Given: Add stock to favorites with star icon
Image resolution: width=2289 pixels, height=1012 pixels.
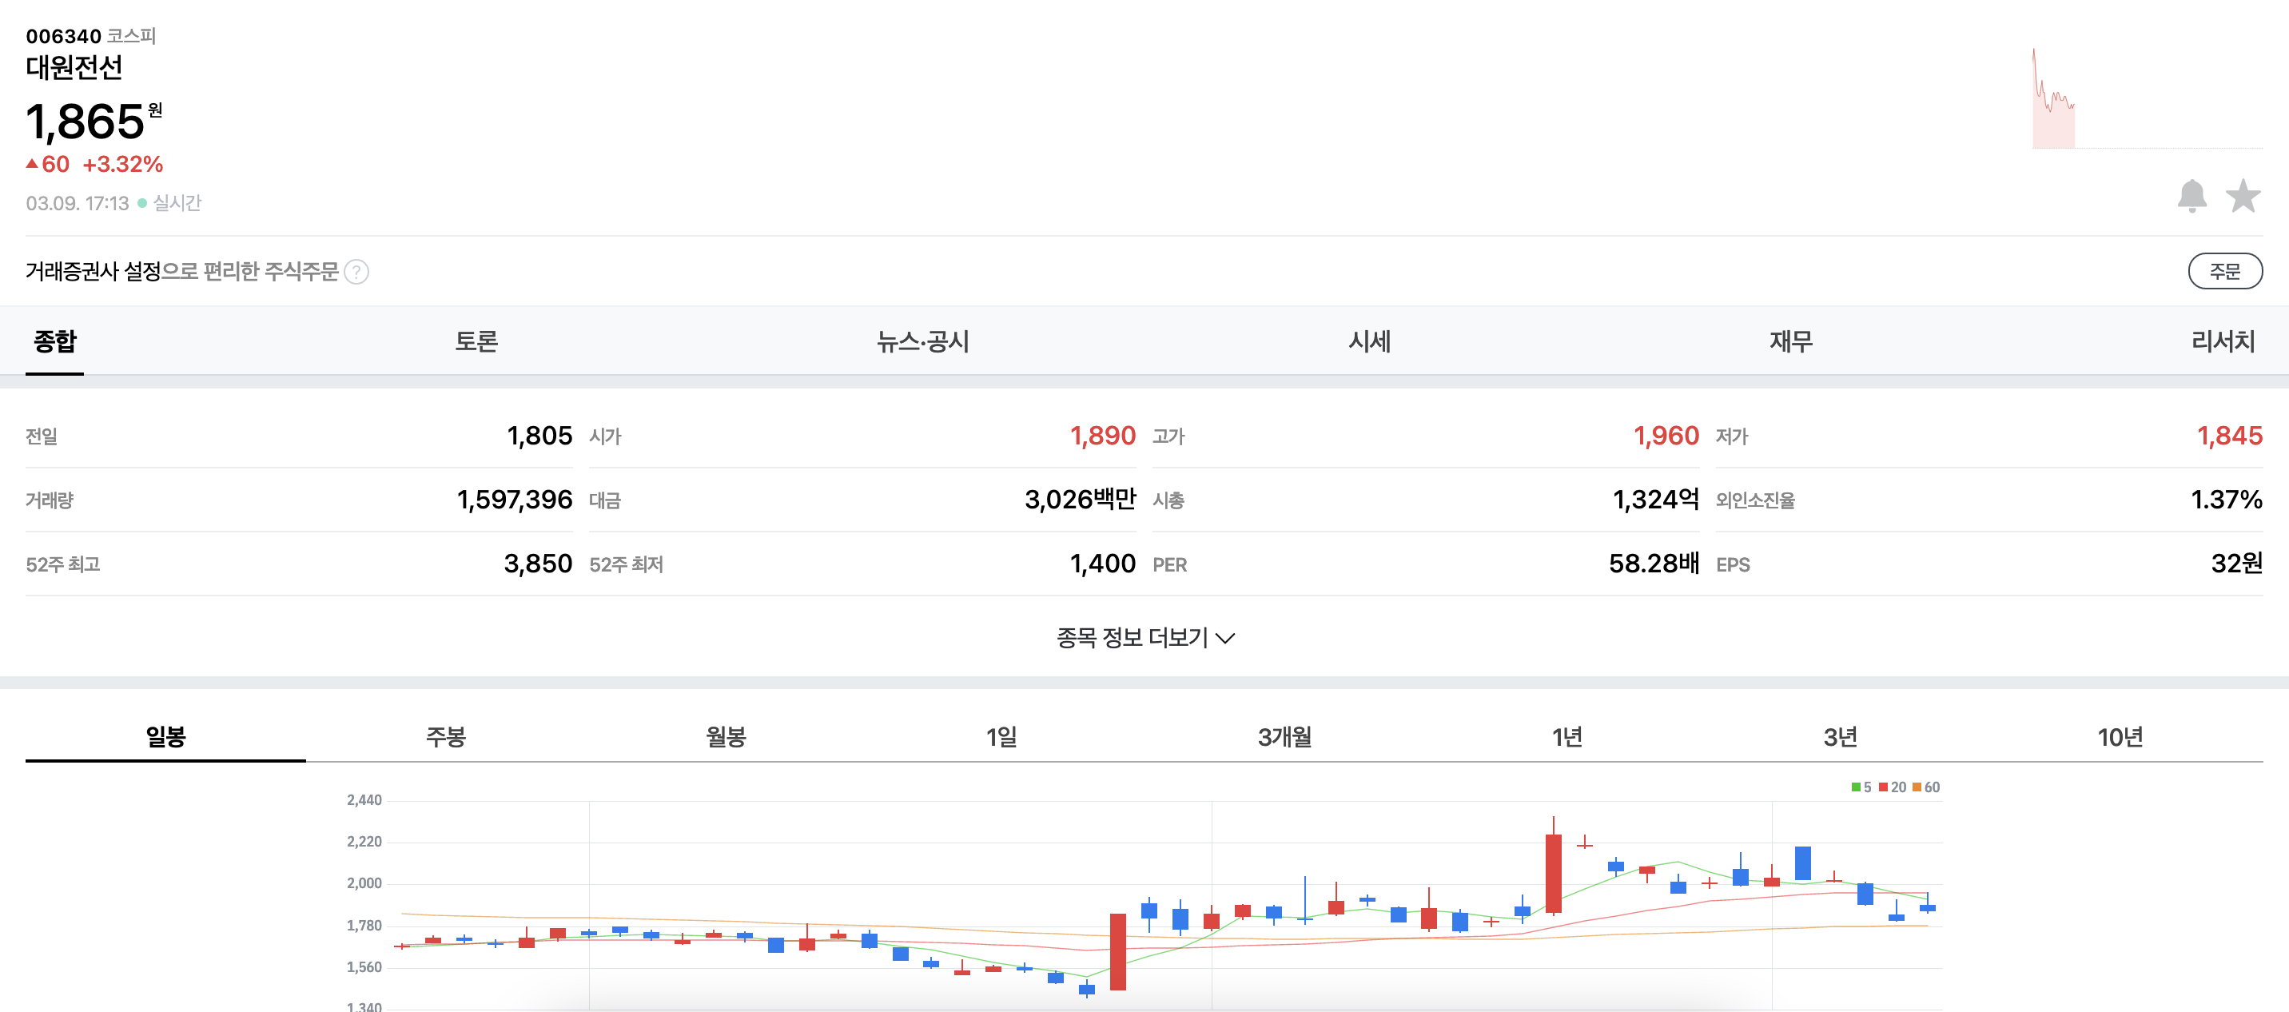Looking at the screenshot, I should pos(2243,197).
